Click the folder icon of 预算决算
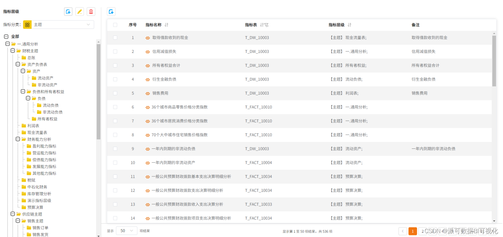Viewport: 503px width, 237px height. [x=23, y=207]
